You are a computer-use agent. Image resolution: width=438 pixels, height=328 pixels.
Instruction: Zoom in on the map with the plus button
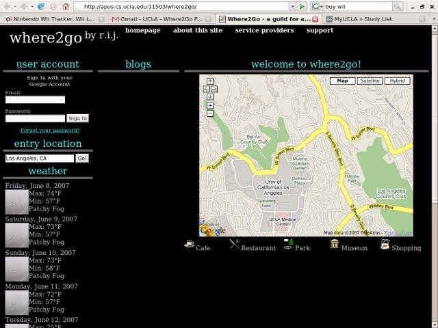point(210,106)
